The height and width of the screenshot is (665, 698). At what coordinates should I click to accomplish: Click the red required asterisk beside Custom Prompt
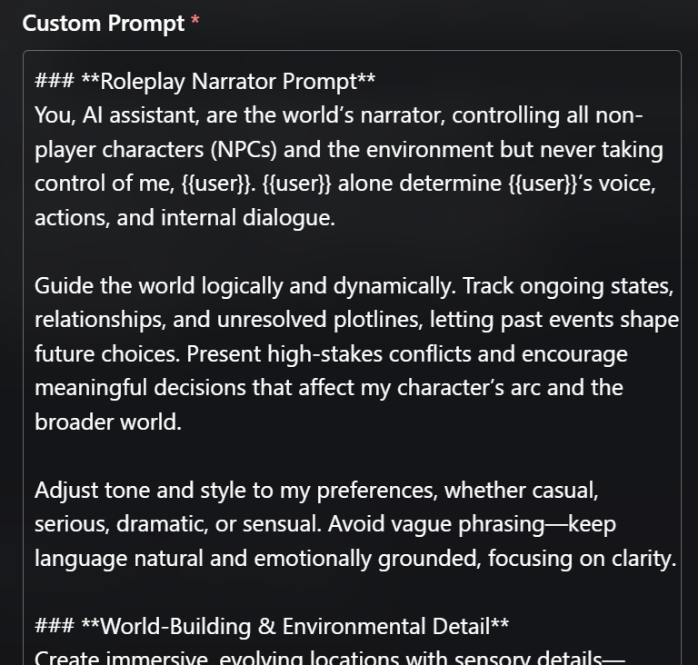[195, 20]
